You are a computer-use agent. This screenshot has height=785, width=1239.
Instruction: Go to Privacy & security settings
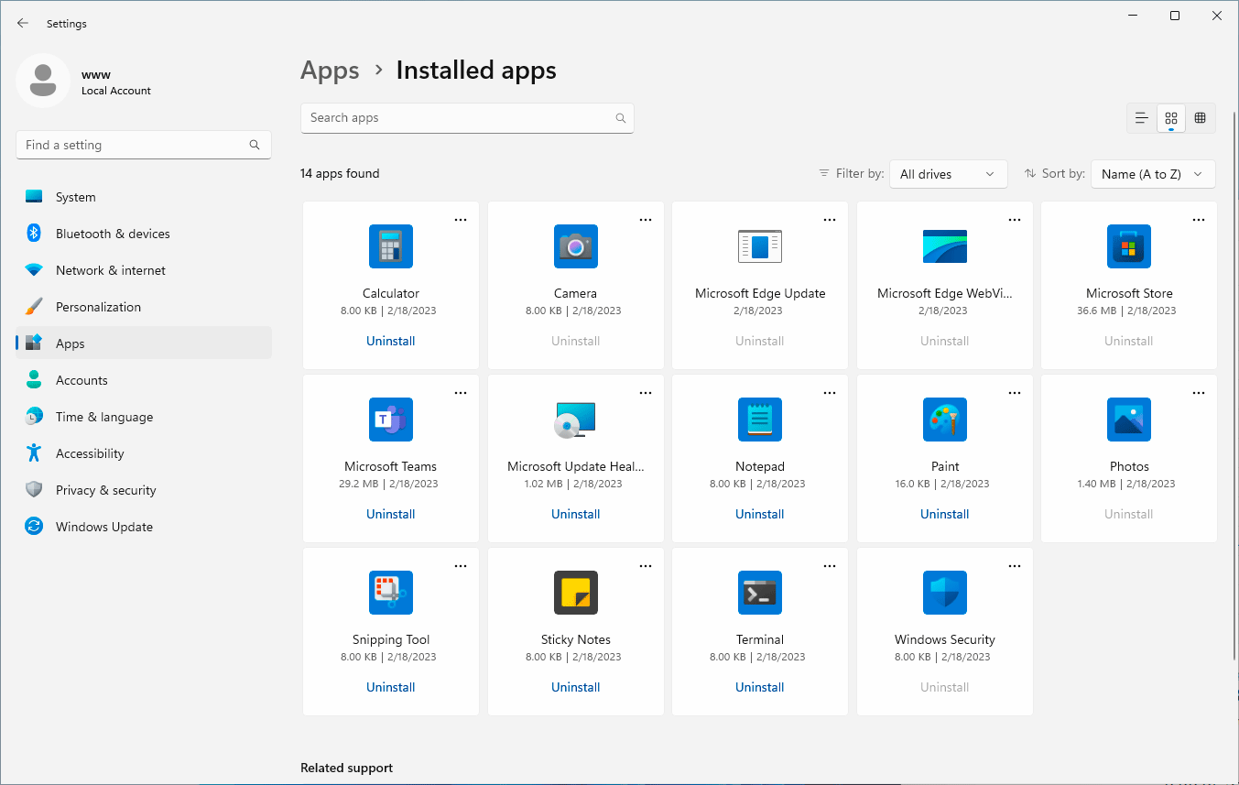click(x=105, y=490)
